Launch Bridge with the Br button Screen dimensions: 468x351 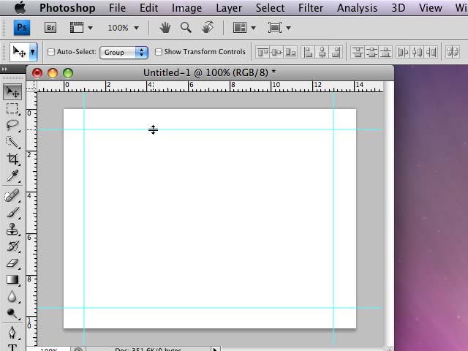tap(50, 28)
